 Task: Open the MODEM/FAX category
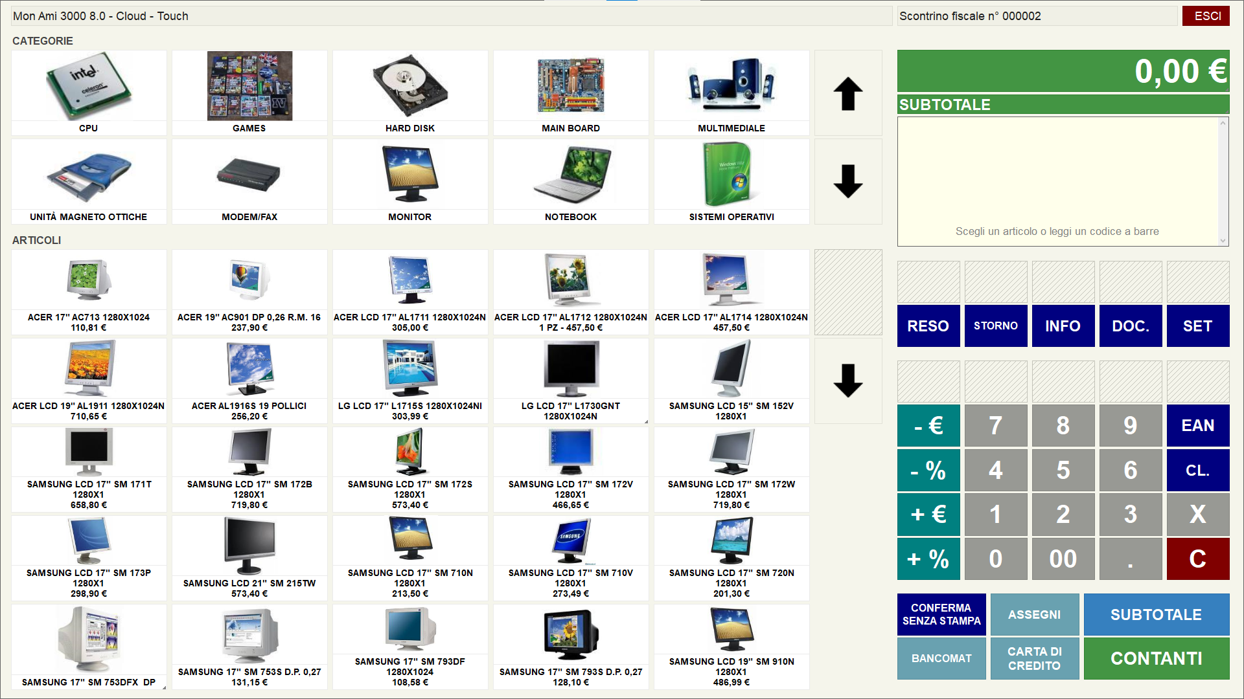249,181
